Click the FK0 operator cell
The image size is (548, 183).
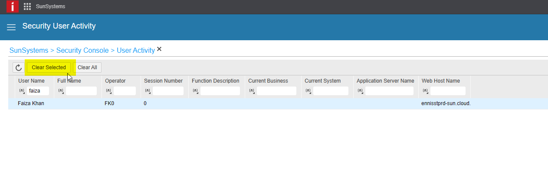109,104
